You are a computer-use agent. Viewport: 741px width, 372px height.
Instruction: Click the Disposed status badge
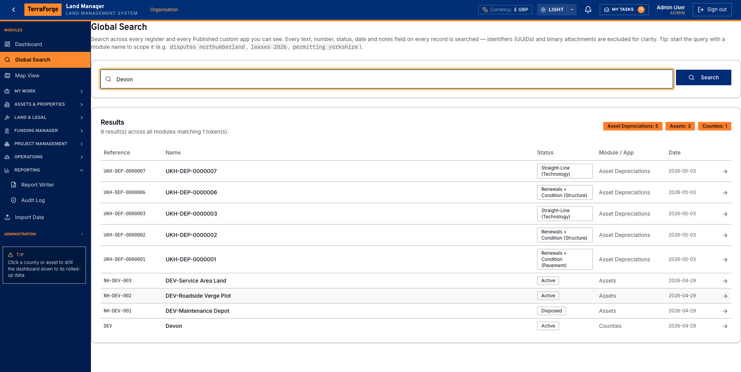click(x=551, y=311)
